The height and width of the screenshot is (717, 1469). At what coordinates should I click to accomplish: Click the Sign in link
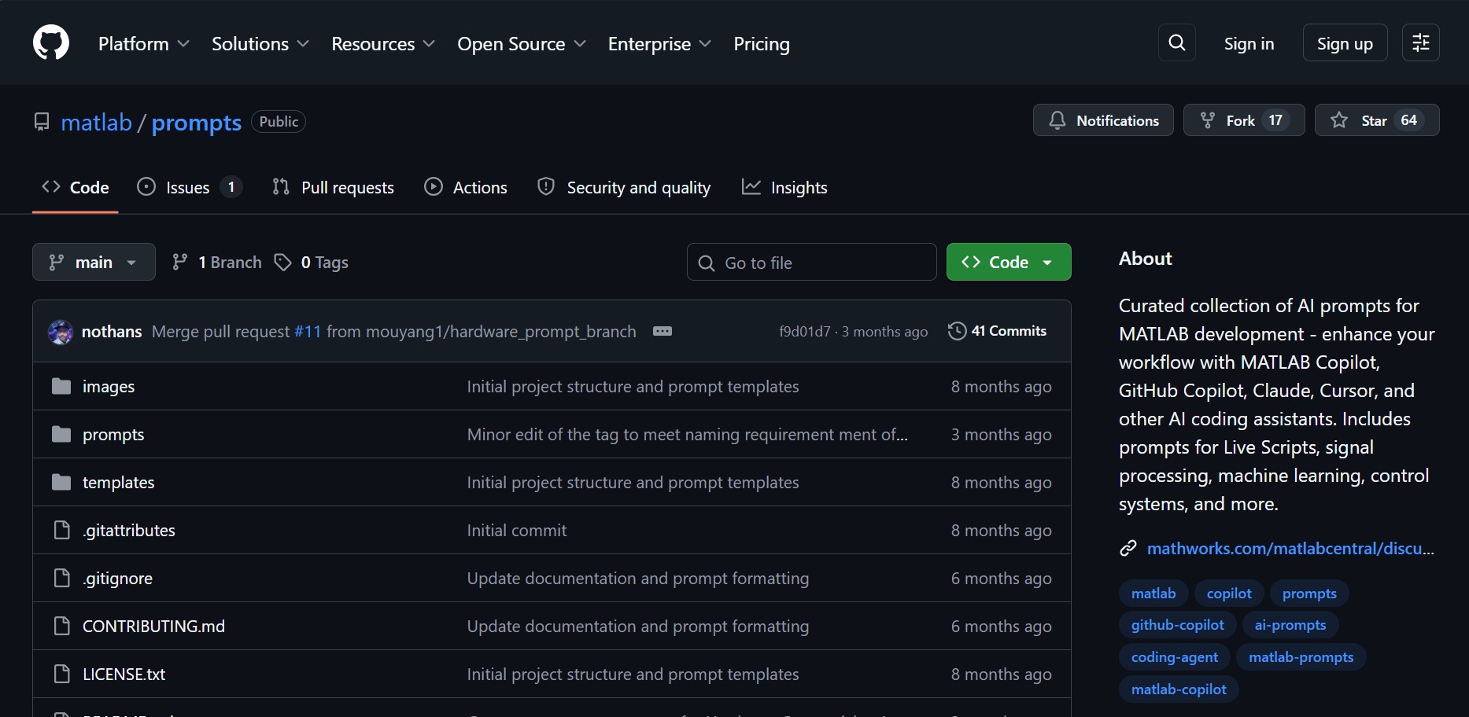(1249, 44)
